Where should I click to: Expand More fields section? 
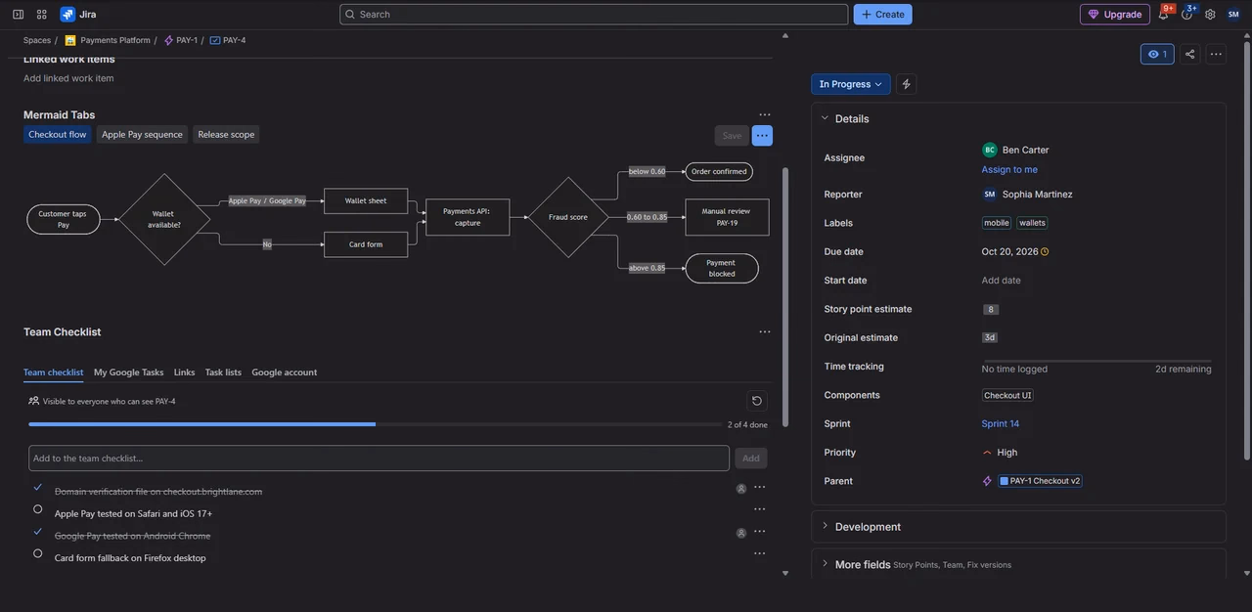[825, 564]
